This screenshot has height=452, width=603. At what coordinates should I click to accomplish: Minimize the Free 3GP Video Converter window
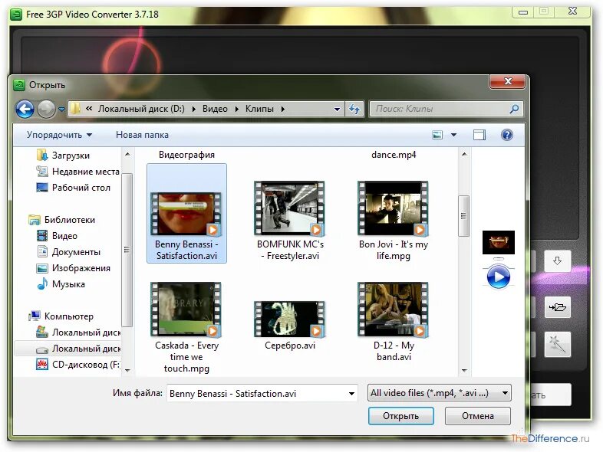pos(523,12)
